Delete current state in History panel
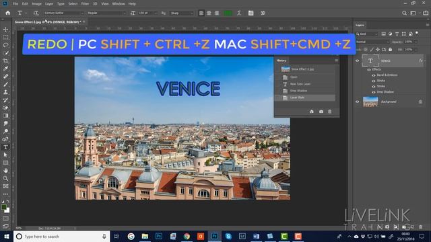 [x=330, y=112]
